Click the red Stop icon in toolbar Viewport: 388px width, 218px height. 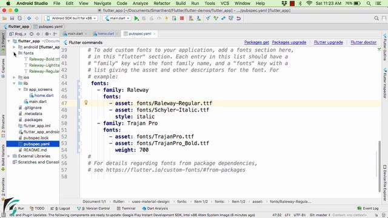(182, 18)
